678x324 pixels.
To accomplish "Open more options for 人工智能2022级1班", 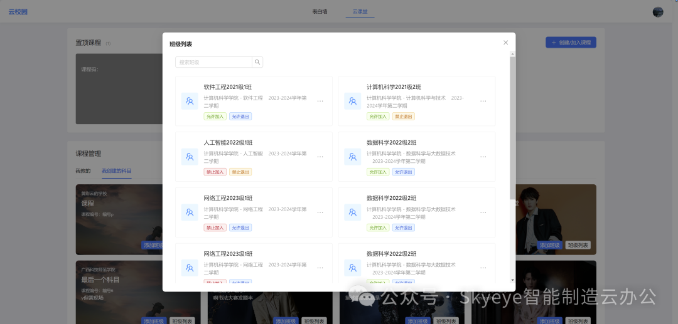I will point(320,157).
